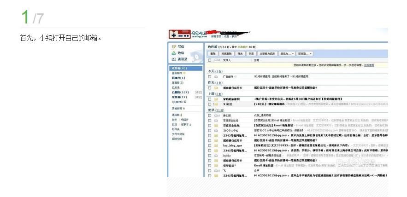Open QQ邮件订阅 in the sidebar
Viewport: 407px width, 197px height.
point(179,102)
